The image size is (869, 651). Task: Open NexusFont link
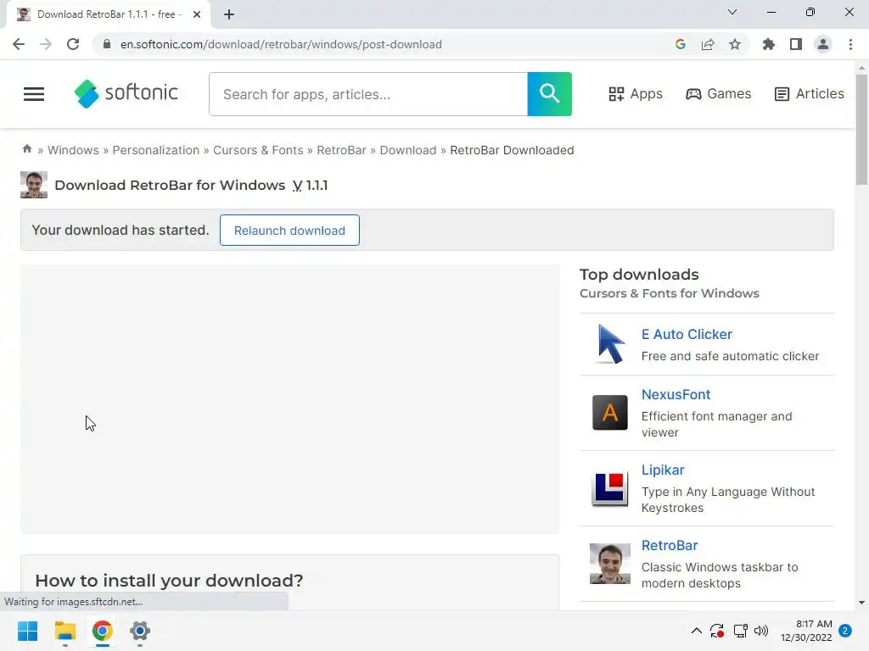click(676, 395)
